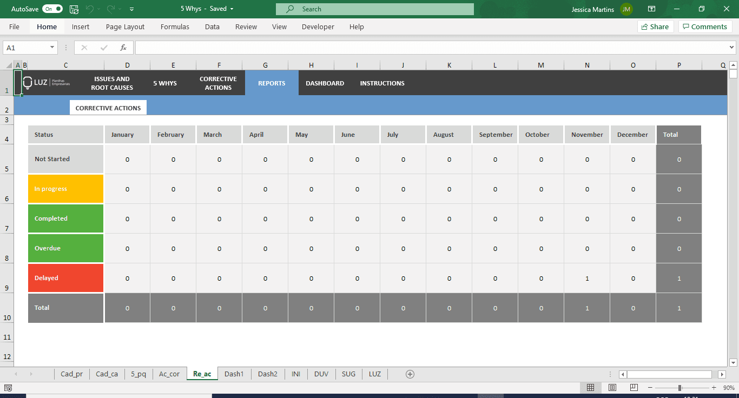Open the Name Box dropdown arrow
Viewport: 739px width, 398px height.
click(52, 48)
